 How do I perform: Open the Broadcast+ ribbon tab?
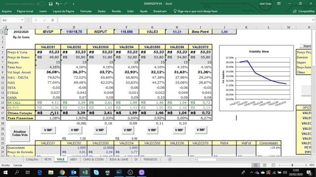point(160,11)
